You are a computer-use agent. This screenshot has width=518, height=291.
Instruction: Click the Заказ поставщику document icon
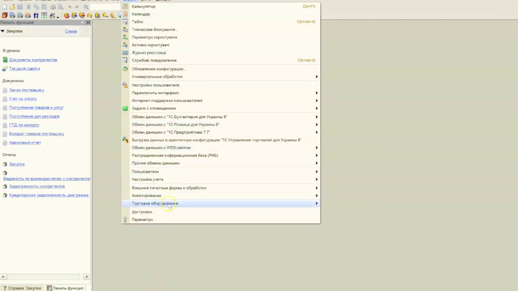5,90
